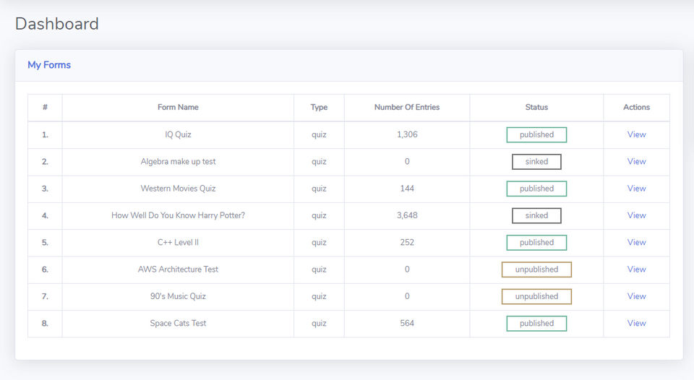View the Space Cats Test form
Screen dimensions: 694x380
(x=636, y=324)
